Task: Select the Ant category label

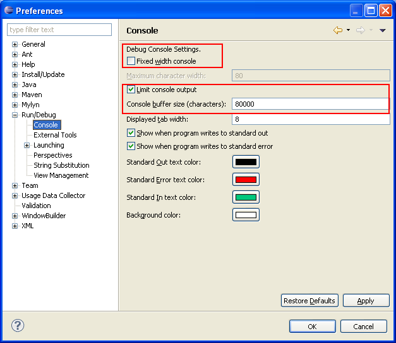Action: [x=27, y=54]
